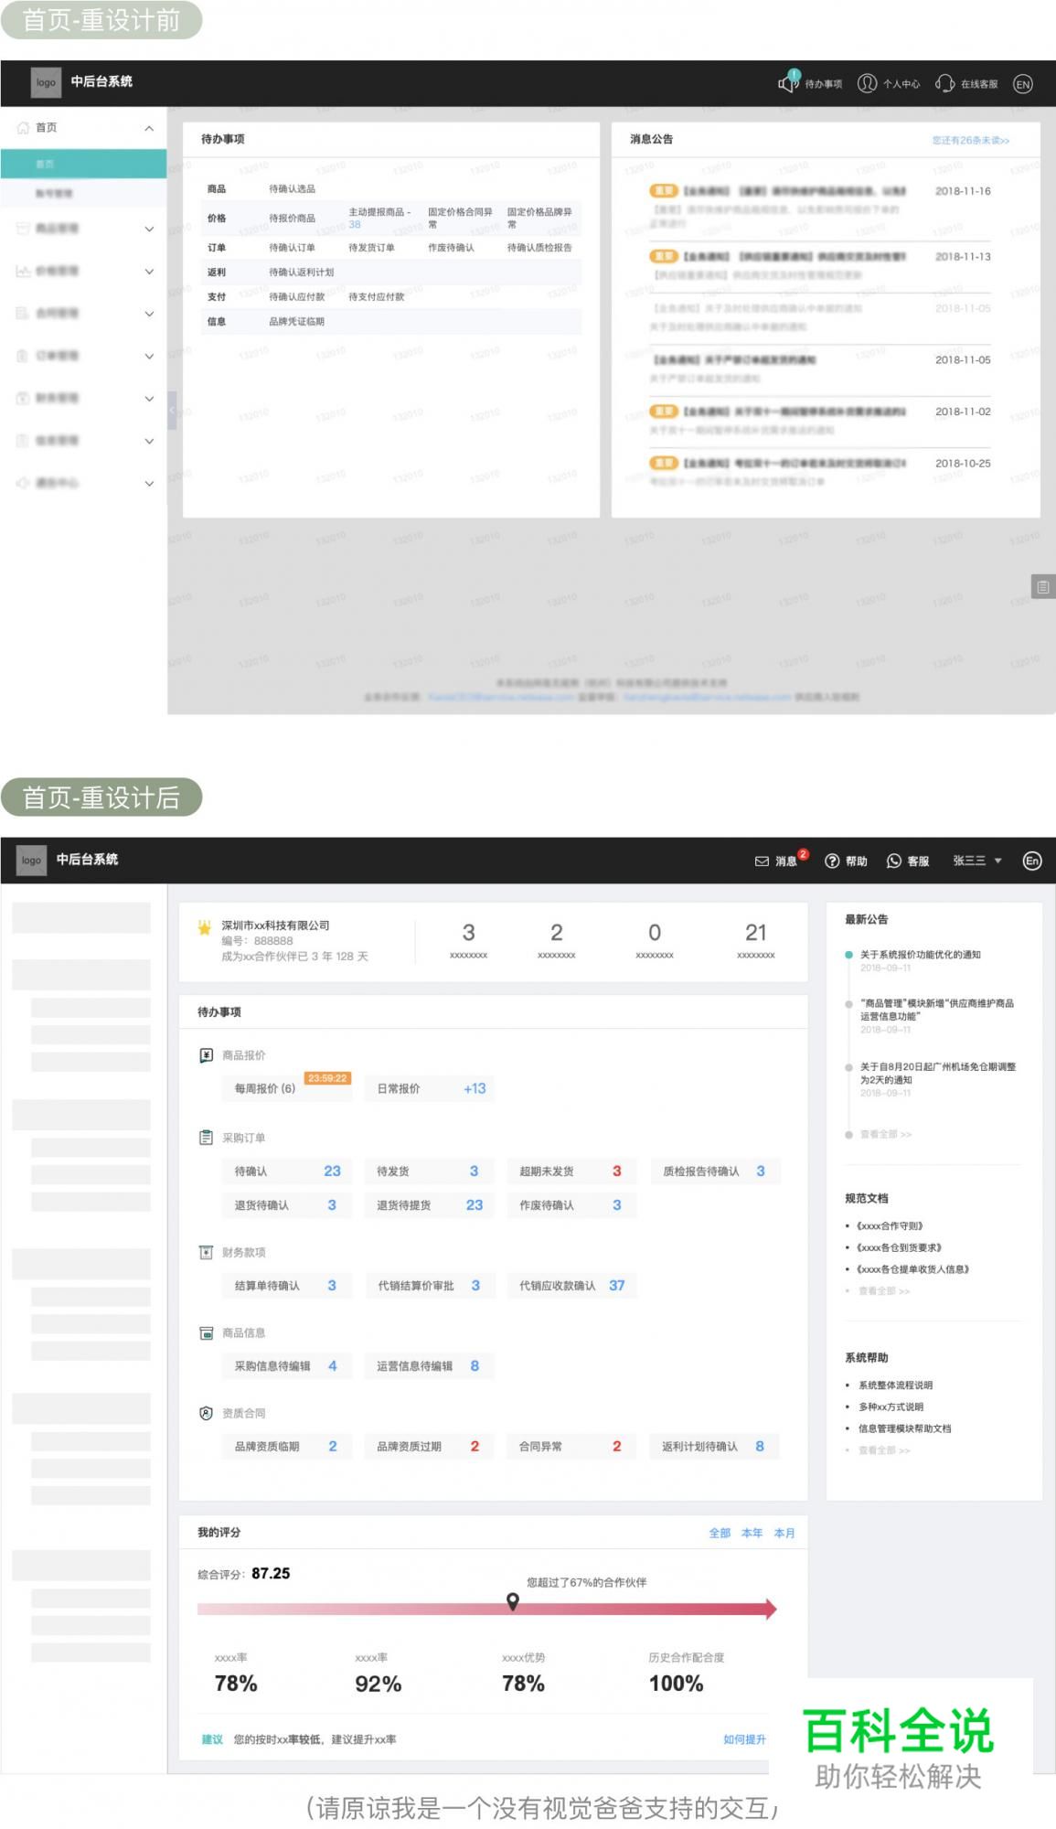Image resolution: width=1056 pixels, height=1829 pixels.
Task: Open 个人中心 icon in the before-redesign header
Action: coord(867,83)
